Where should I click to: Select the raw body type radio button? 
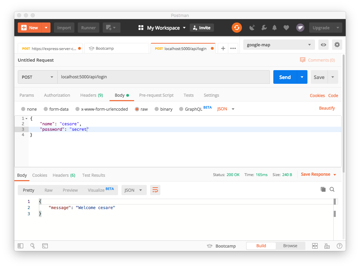coord(137,109)
